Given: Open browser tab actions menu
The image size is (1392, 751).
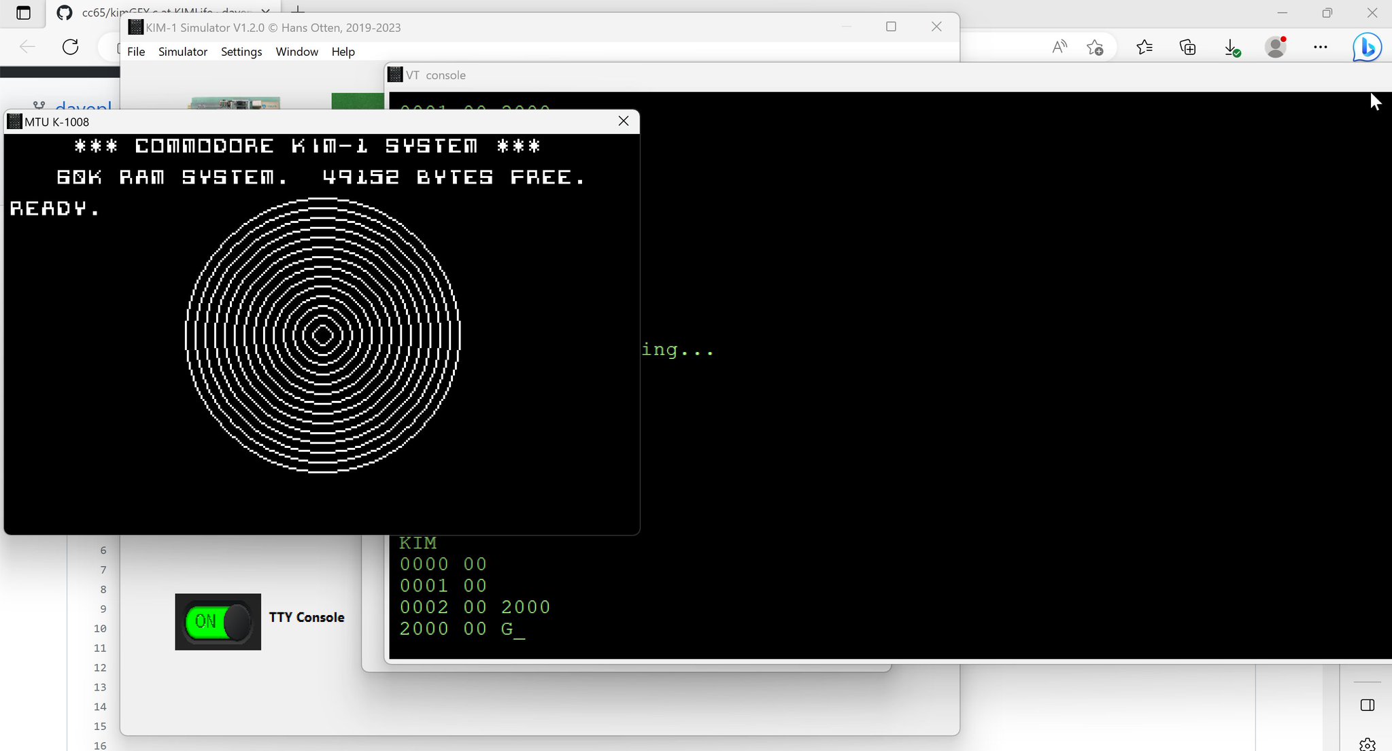Looking at the screenshot, I should pyautogui.click(x=23, y=13).
